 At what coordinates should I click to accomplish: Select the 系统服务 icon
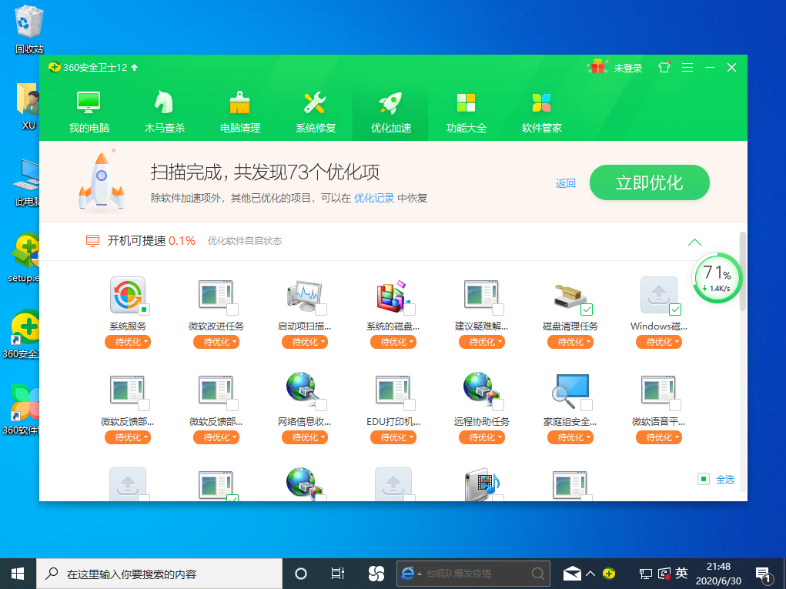point(127,295)
